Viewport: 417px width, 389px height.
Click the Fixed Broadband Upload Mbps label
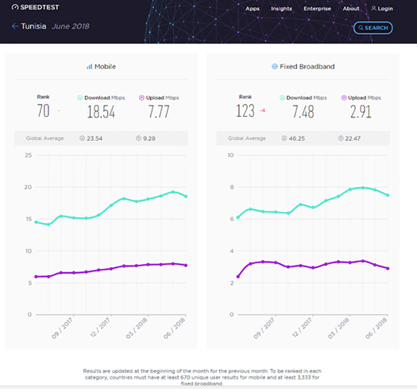tap(364, 98)
